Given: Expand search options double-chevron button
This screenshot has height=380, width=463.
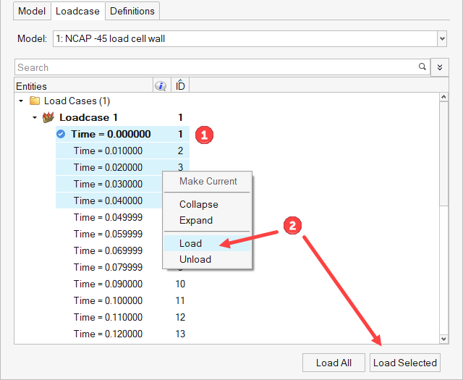Looking at the screenshot, I should point(439,67).
